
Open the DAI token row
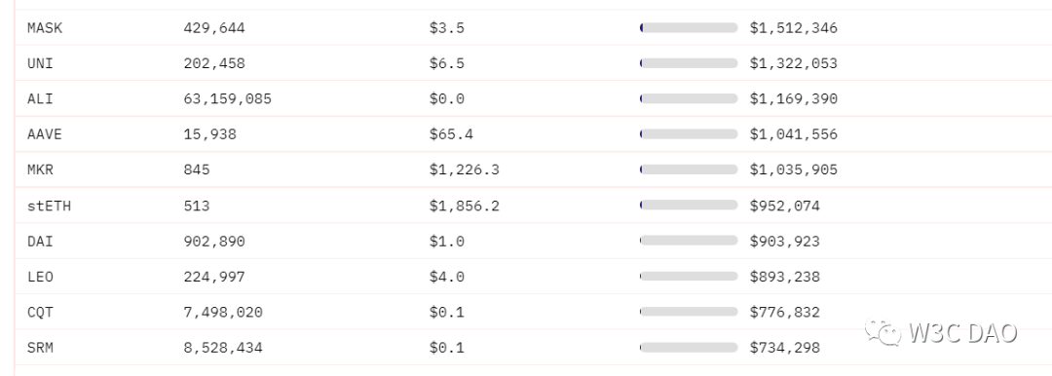[40, 242]
